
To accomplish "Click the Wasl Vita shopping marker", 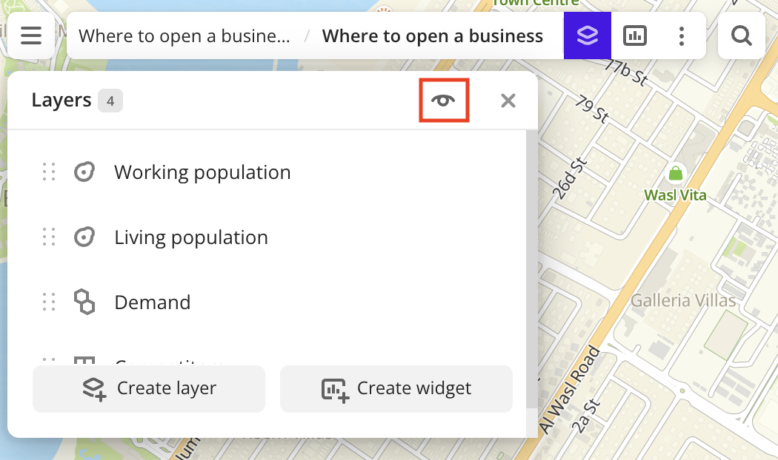I will click(x=675, y=174).
